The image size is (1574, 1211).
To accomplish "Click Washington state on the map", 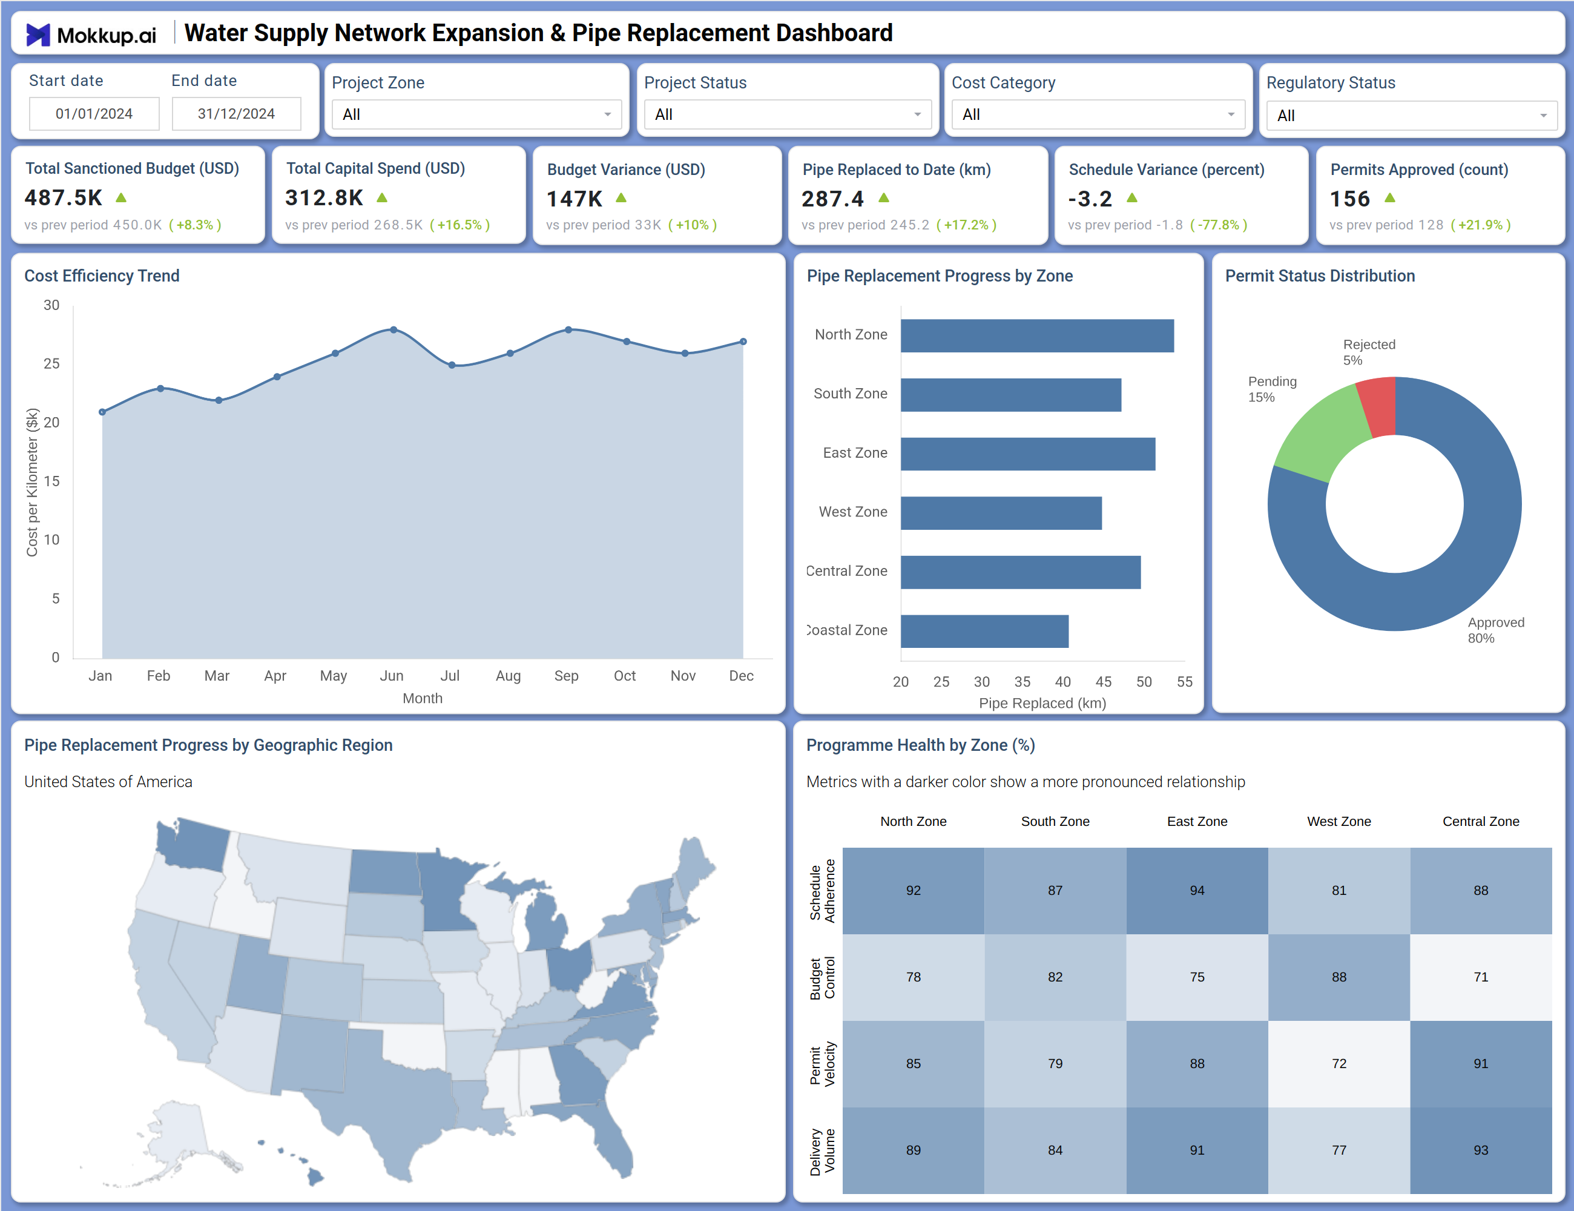I will coord(194,845).
